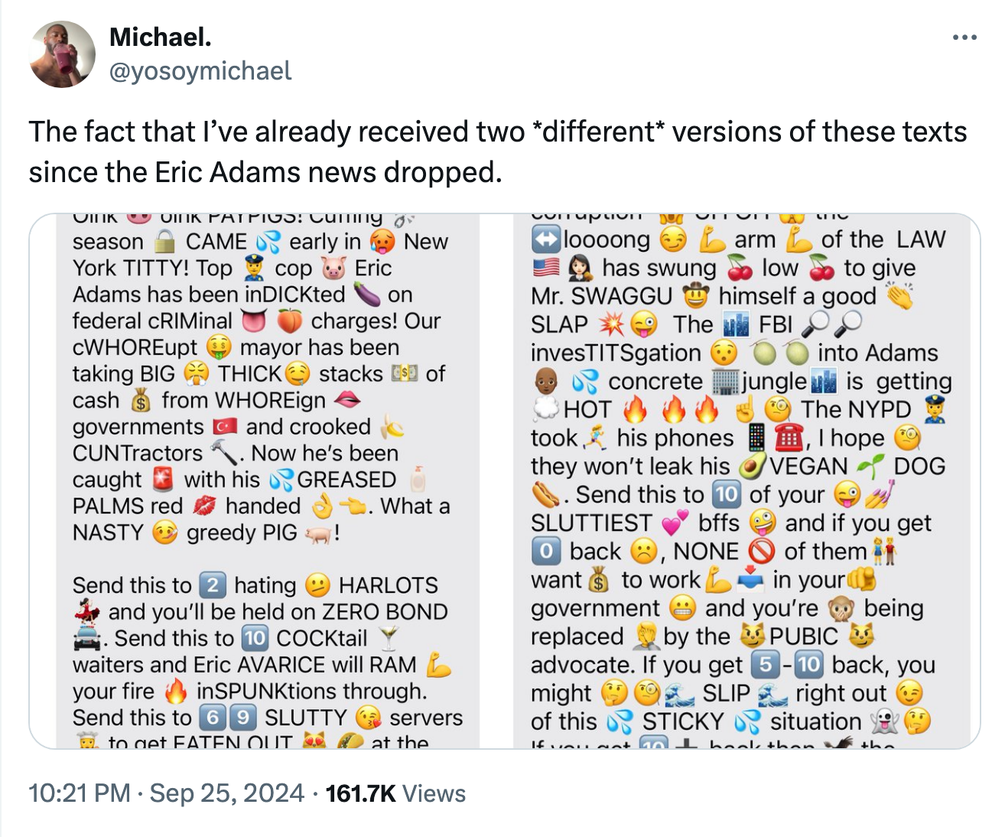Viewport: 1005px width, 837px height.
Task: Open the right text-message screenshot image
Action: tap(740, 480)
